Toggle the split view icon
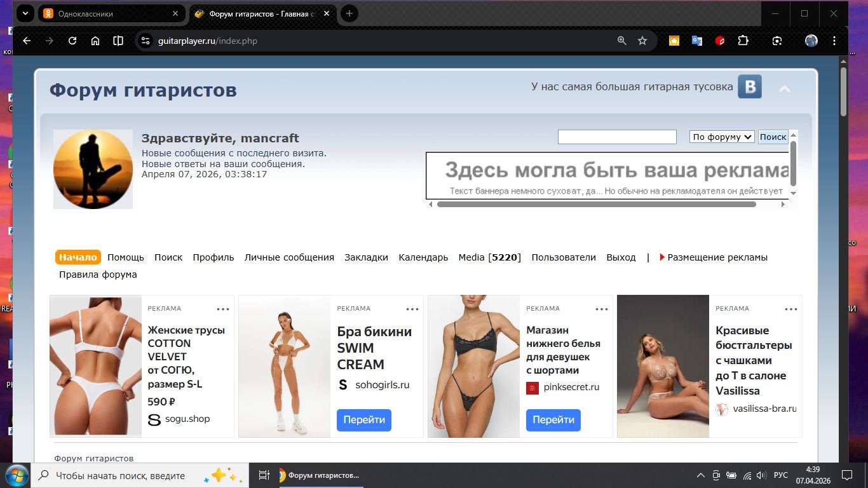 pyautogui.click(x=118, y=41)
